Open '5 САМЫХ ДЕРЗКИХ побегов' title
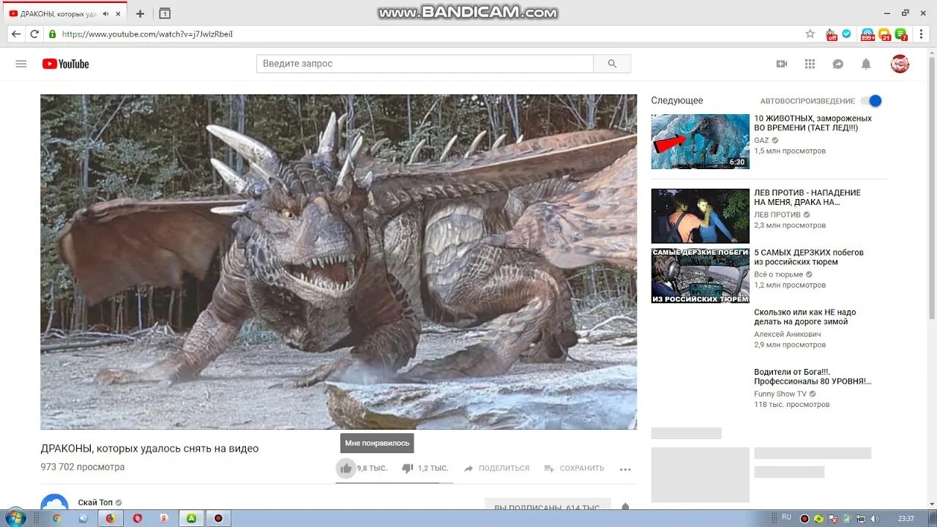This screenshot has width=937, height=527. point(809,257)
